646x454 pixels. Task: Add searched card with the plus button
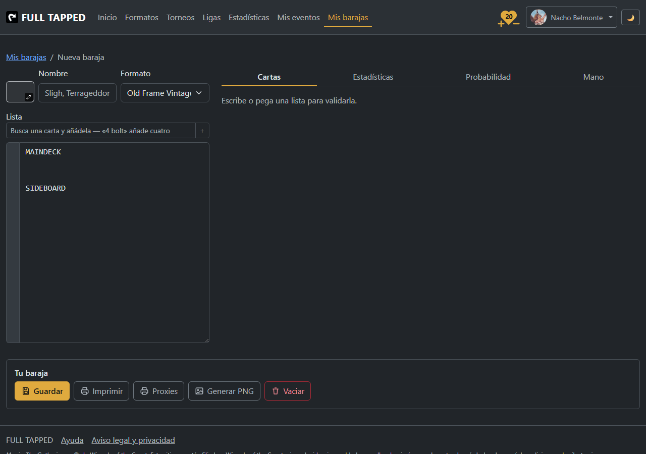click(202, 131)
